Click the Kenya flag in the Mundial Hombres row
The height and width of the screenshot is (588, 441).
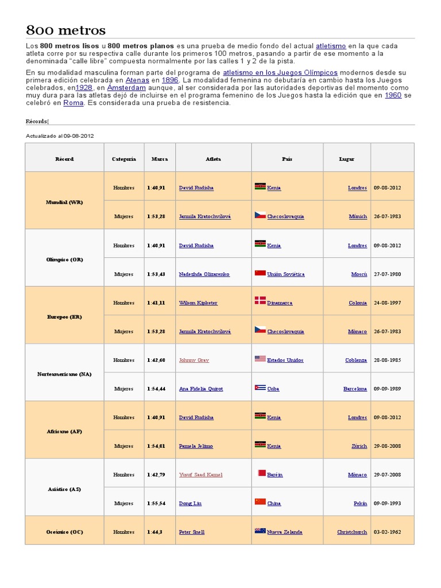(x=260, y=186)
